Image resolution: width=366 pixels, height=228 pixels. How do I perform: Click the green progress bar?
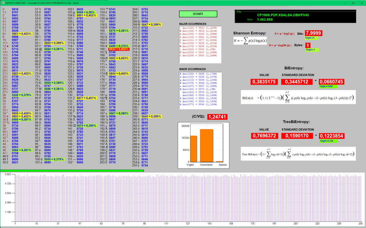click(72, 171)
